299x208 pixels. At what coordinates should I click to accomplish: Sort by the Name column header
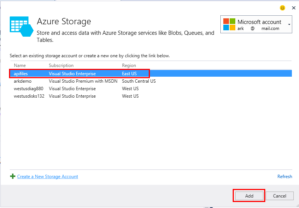(19, 65)
